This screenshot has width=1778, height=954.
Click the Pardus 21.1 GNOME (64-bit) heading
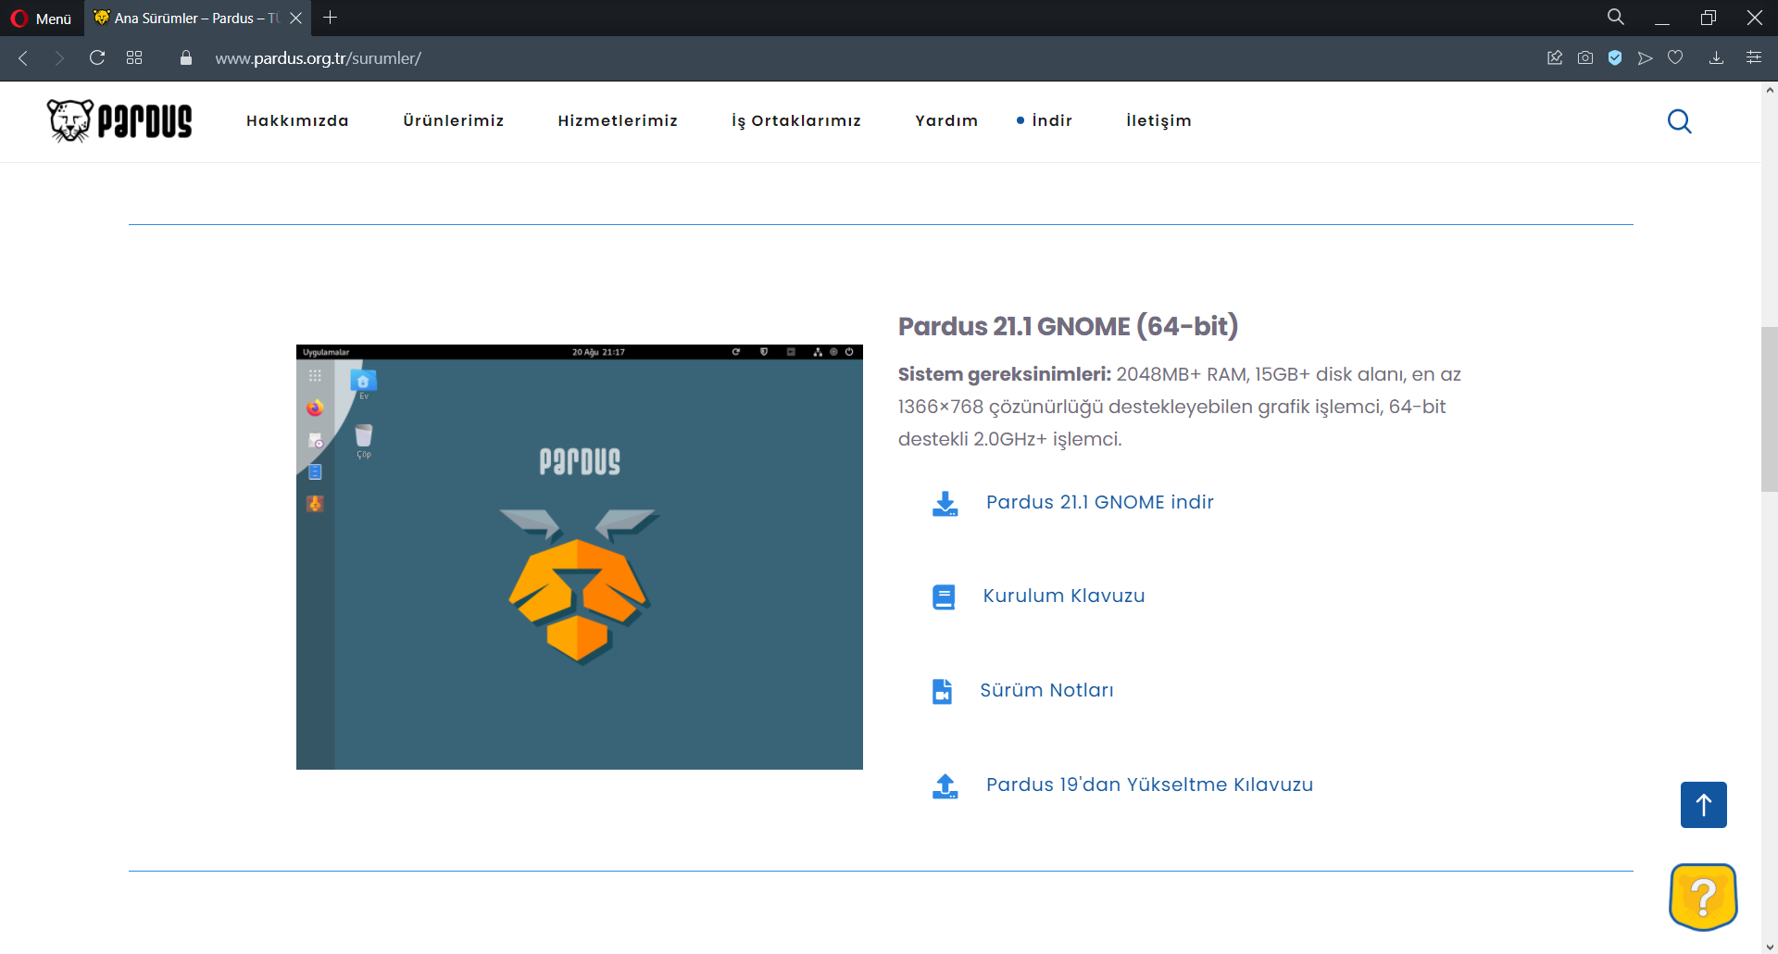pos(1068,326)
